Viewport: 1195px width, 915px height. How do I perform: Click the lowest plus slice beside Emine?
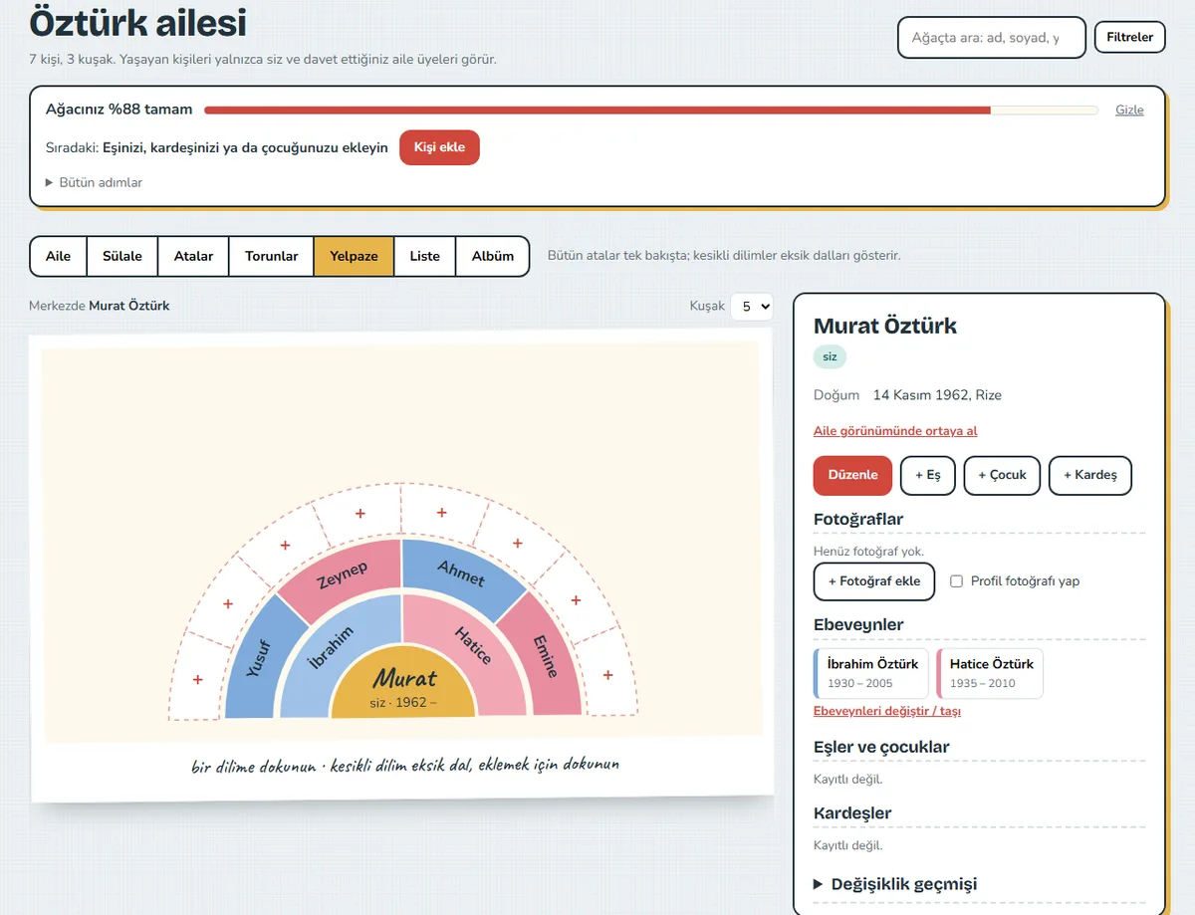[x=608, y=676]
